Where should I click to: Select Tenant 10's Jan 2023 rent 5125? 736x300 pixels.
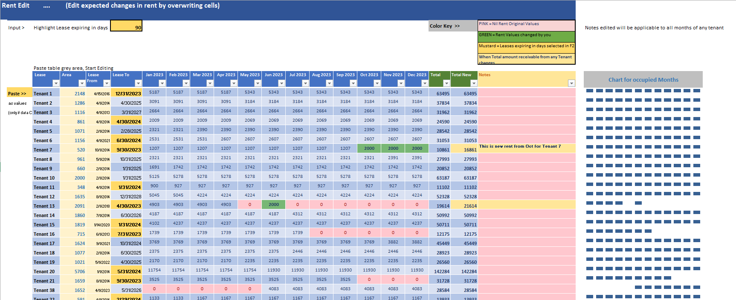[154, 177]
